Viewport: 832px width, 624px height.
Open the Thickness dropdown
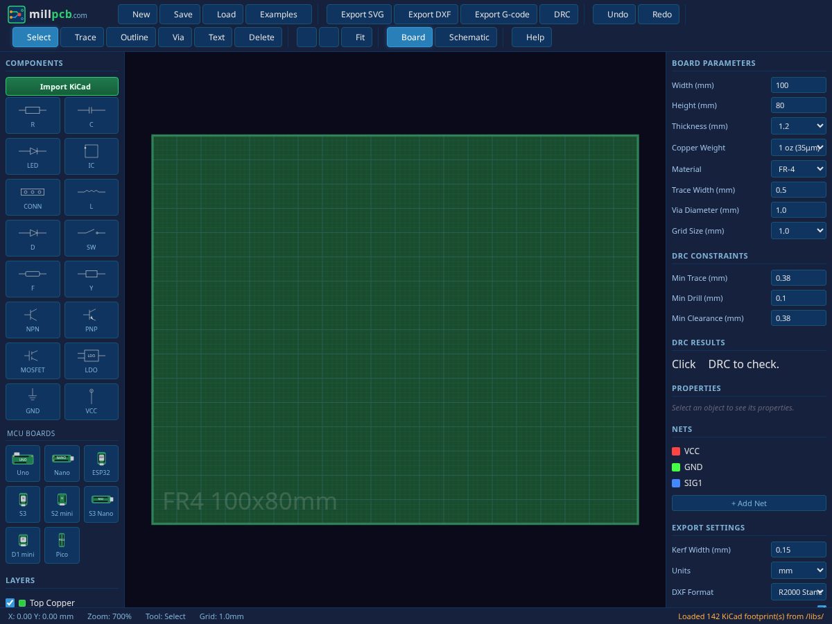click(x=799, y=126)
